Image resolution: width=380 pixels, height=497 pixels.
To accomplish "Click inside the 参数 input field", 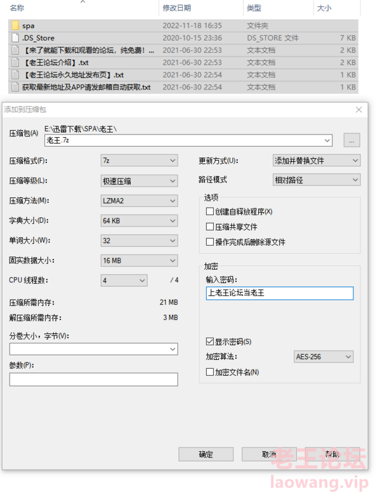I will (x=94, y=380).
